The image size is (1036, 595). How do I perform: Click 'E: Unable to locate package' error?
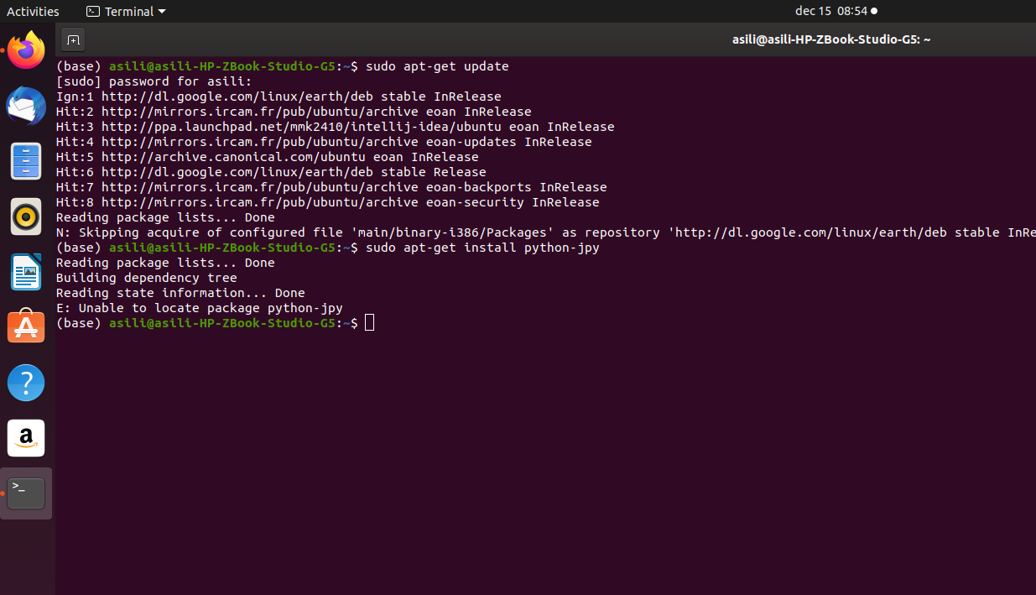click(x=200, y=308)
